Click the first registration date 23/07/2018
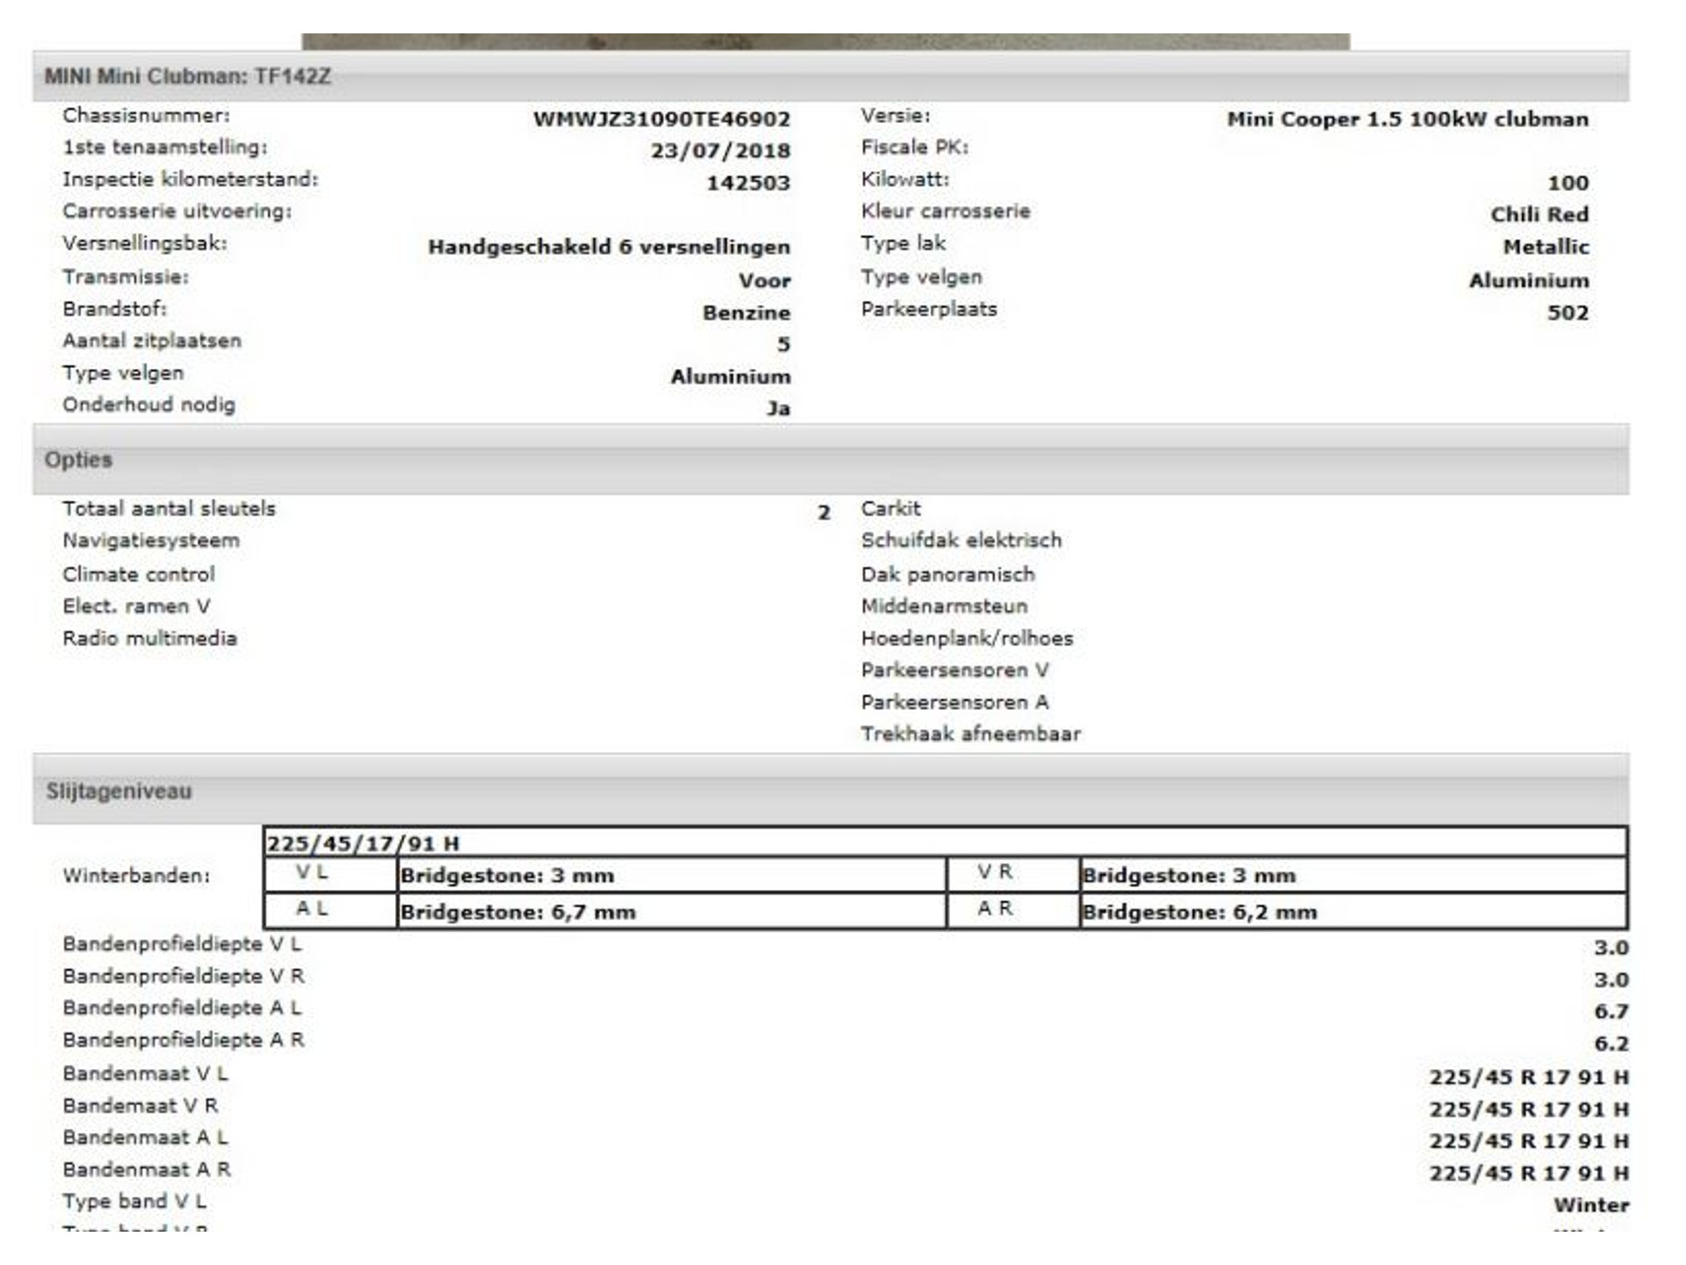This screenshot has width=1686, height=1265. tap(720, 151)
